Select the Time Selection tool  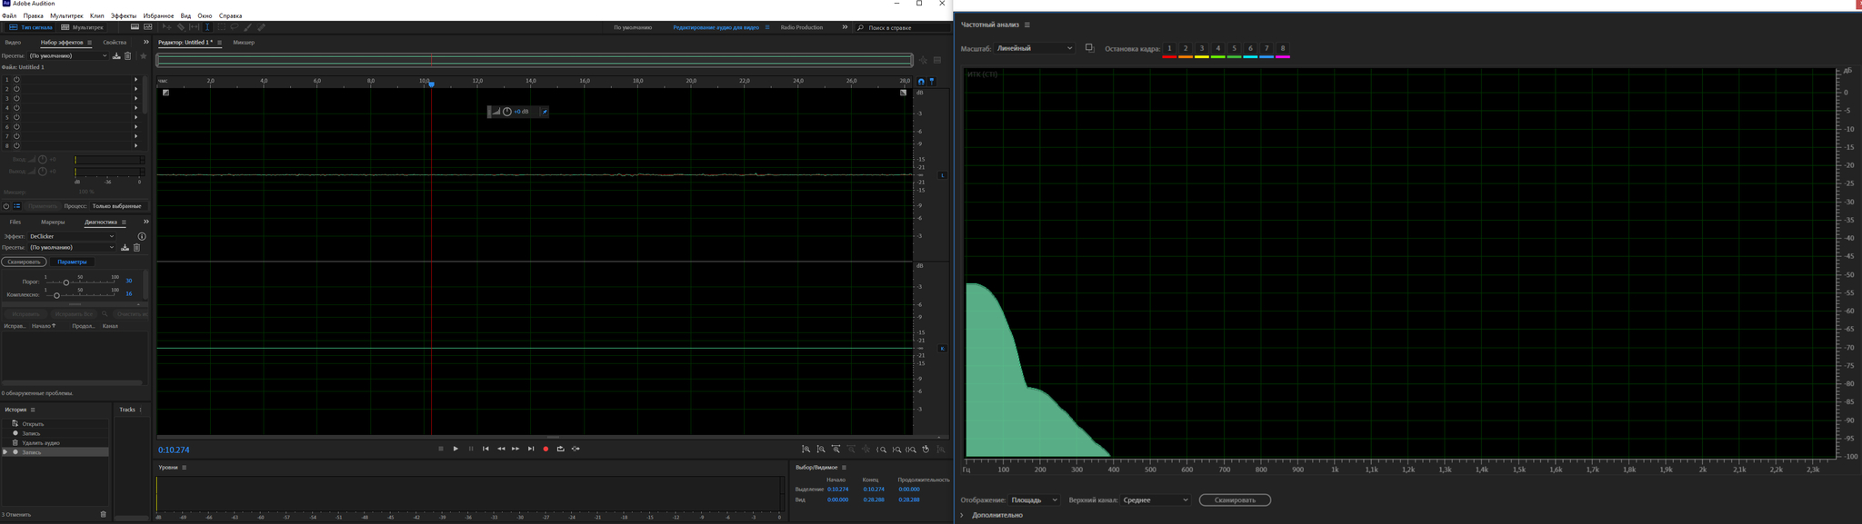[x=207, y=27]
